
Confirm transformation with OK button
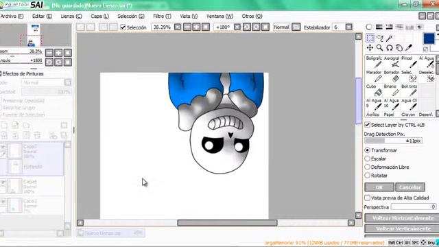tap(379, 187)
